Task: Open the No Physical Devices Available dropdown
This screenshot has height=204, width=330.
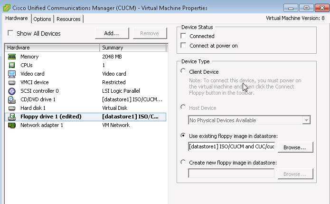Action: 249,120
